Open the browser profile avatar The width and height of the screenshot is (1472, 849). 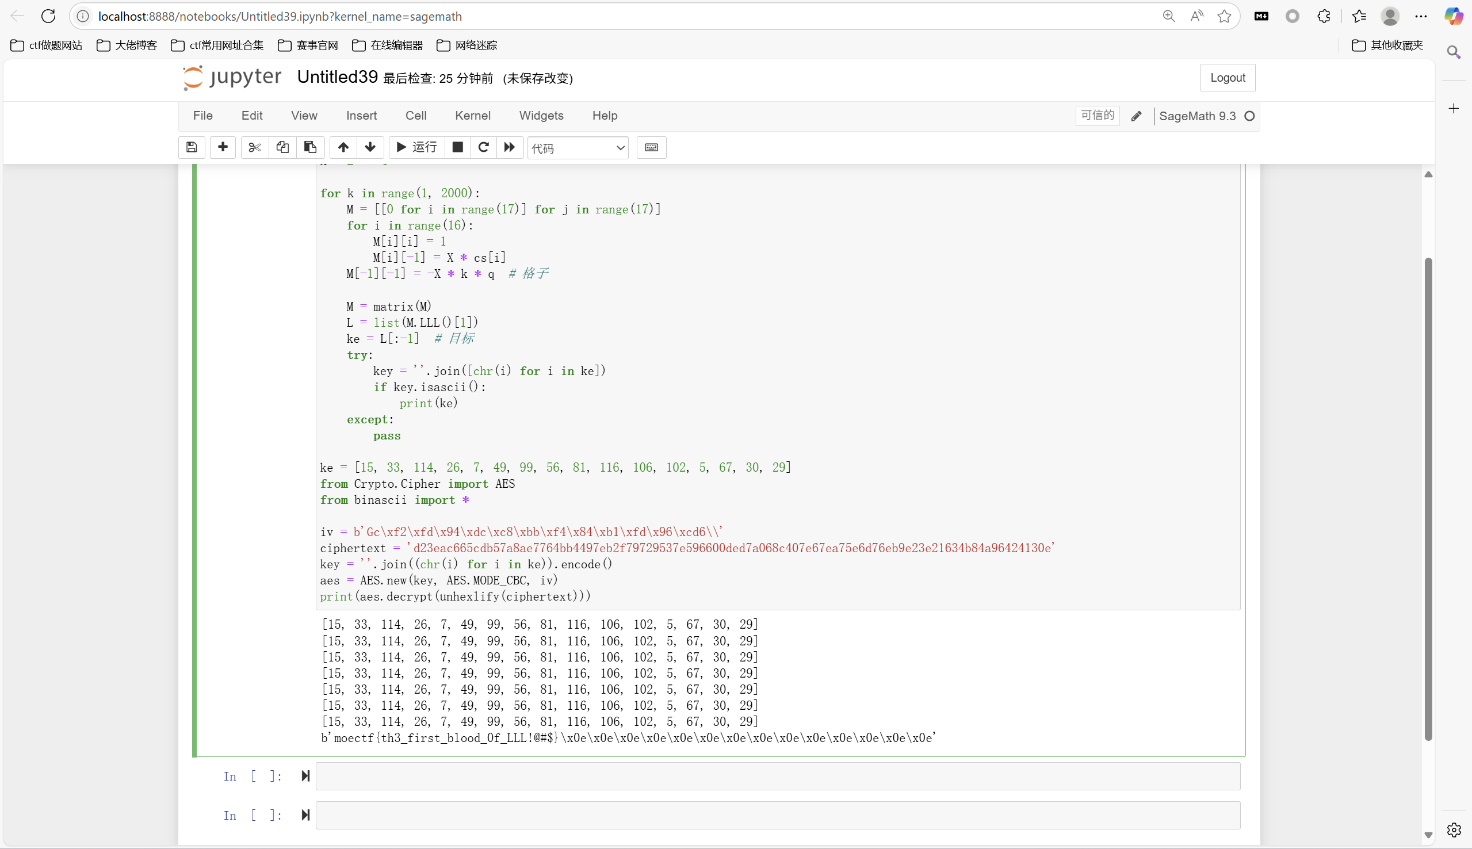coord(1390,16)
